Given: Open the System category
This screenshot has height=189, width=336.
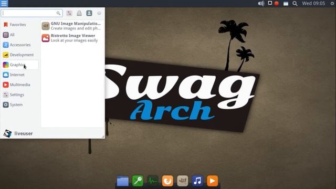Looking at the screenshot, I should (x=20, y=105).
